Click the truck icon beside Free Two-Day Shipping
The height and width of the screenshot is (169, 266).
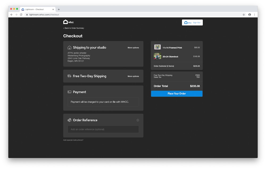pyautogui.click(x=69, y=76)
